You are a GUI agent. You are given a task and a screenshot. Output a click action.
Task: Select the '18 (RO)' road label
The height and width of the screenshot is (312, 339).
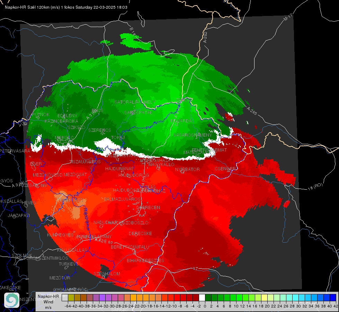pyautogui.click(x=315, y=187)
